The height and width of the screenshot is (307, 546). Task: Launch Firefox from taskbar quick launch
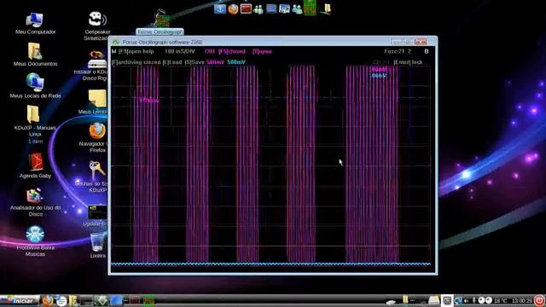48,300
